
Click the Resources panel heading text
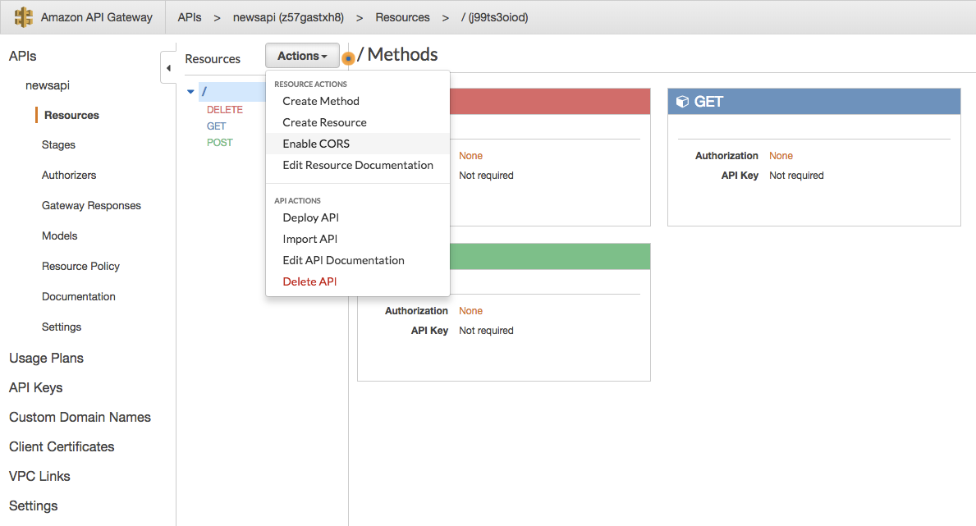[x=213, y=58]
